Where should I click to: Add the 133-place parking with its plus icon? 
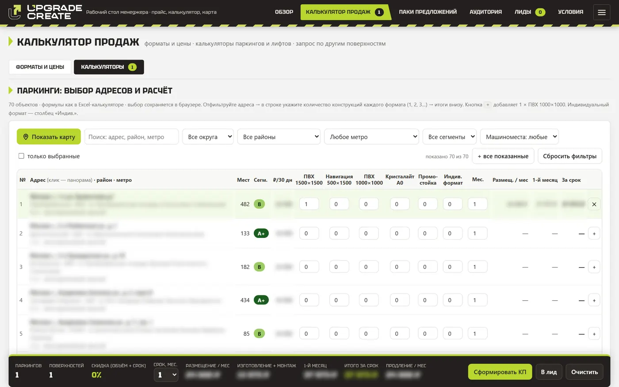point(594,234)
